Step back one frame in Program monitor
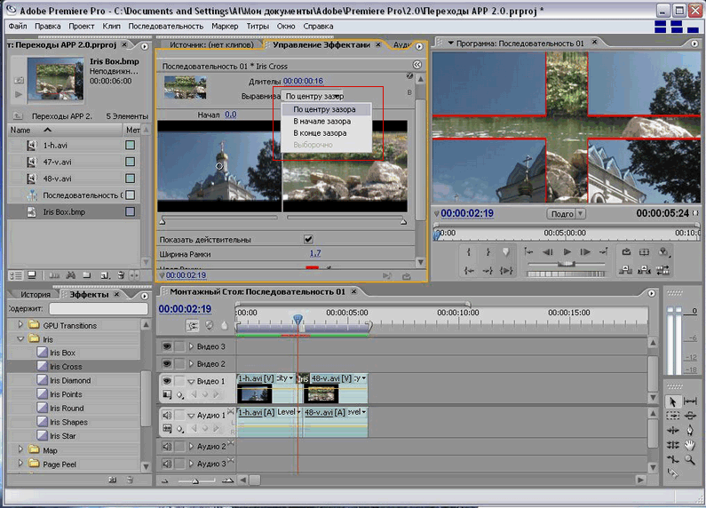 pyautogui.click(x=548, y=251)
